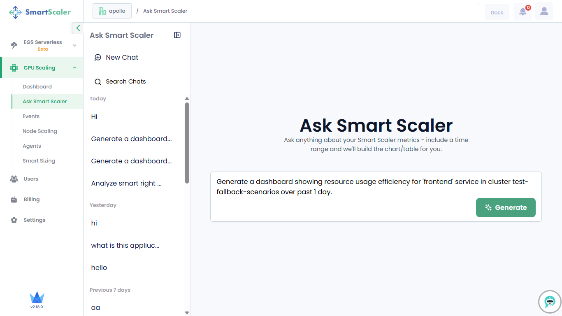The width and height of the screenshot is (562, 316).
Task: Click the Docs button in header
Action: coord(497,12)
